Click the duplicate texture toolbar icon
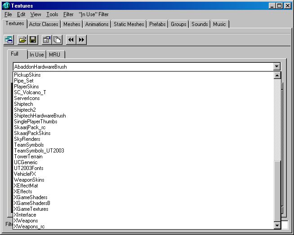The width and height of the screenshot is (294, 235). point(57,39)
